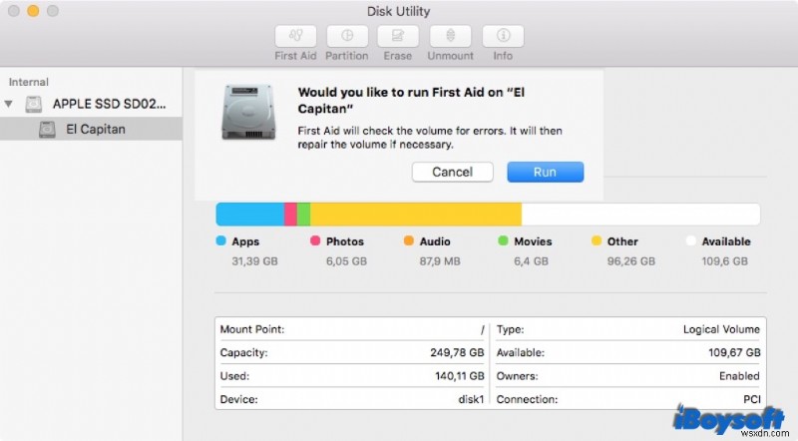Click the white Available portion of storage bar
The height and width of the screenshot is (441, 798).
pos(640,214)
